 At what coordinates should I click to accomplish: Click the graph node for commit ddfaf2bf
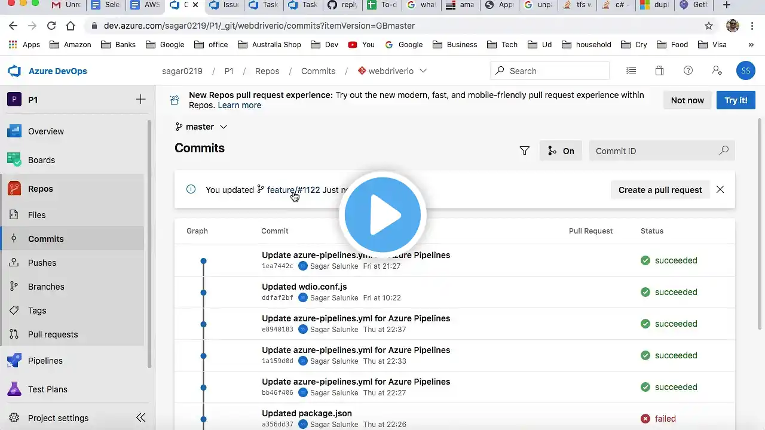click(203, 293)
